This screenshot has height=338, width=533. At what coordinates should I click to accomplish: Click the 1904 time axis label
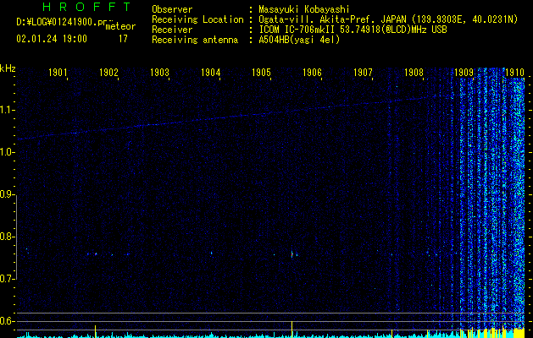click(210, 72)
